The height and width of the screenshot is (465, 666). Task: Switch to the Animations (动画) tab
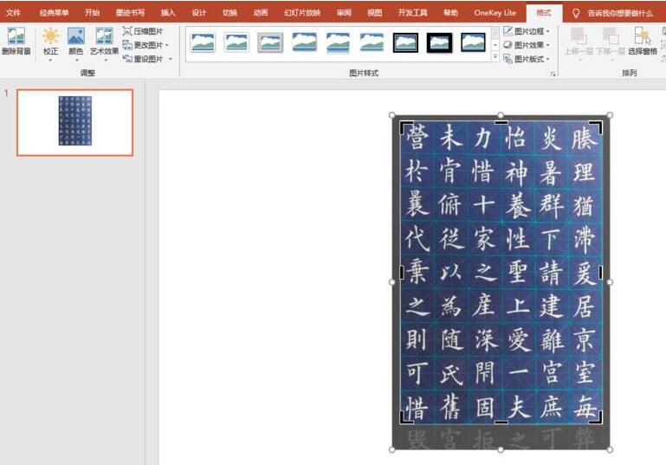point(261,13)
